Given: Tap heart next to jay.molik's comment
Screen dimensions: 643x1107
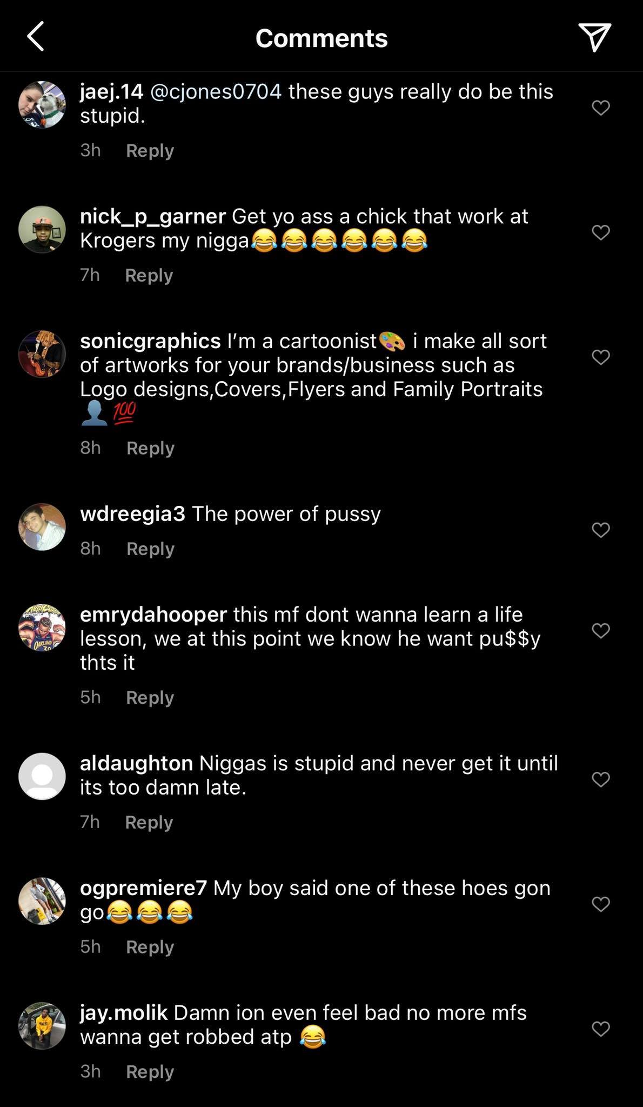Looking at the screenshot, I should tap(601, 1028).
